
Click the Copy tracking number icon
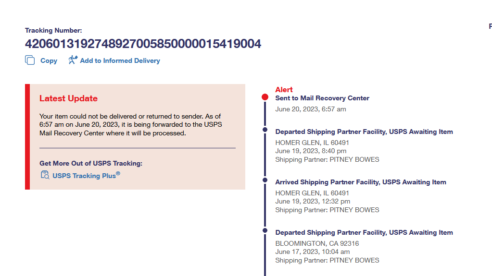click(30, 60)
